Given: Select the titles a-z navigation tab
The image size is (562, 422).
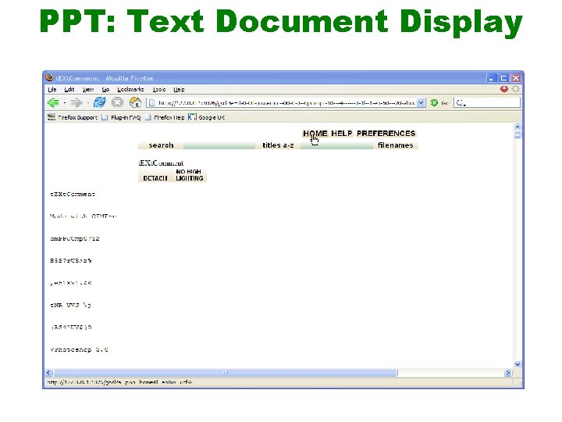Looking at the screenshot, I should click(x=278, y=145).
